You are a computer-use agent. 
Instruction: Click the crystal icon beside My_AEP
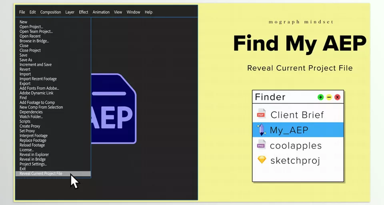261,129
